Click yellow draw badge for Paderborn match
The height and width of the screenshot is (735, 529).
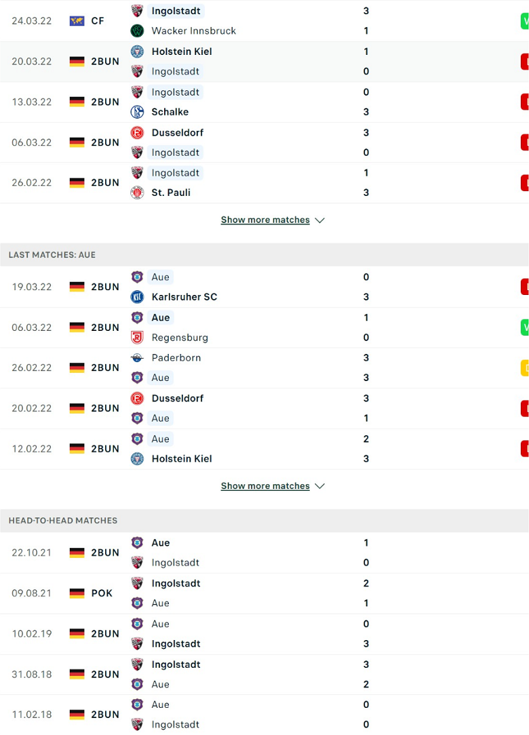pos(525,368)
